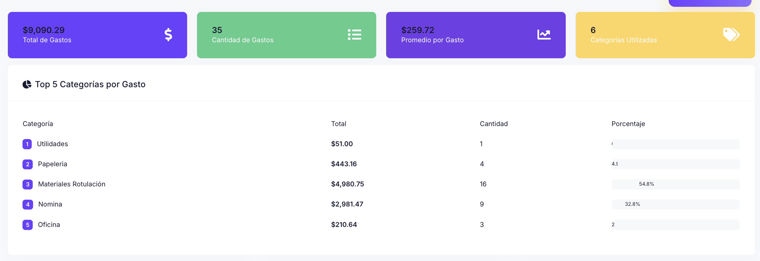Viewport: 760px width, 261px height.
Task: Click rank badge 1 for Utilidades
Action: (x=27, y=144)
